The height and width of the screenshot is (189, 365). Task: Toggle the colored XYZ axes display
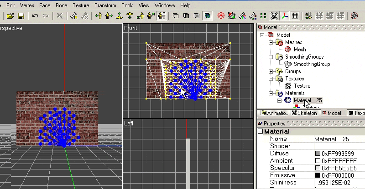[x=285, y=16]
